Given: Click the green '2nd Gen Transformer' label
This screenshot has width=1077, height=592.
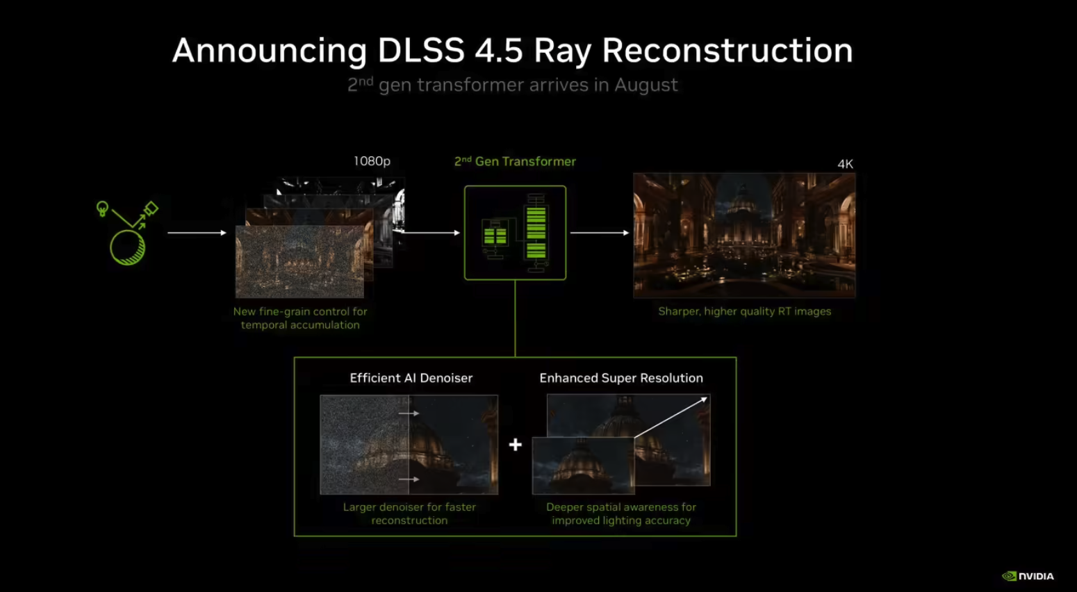Looking at the screenshot, I should pyautogui.click(x=515, y=161).
